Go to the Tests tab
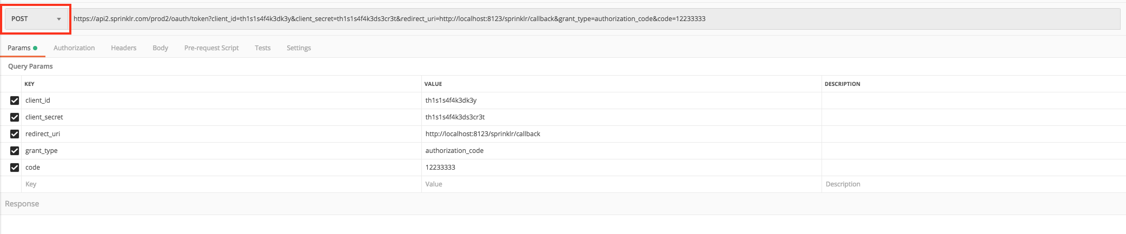The image size is (1126, 234). 262,48
